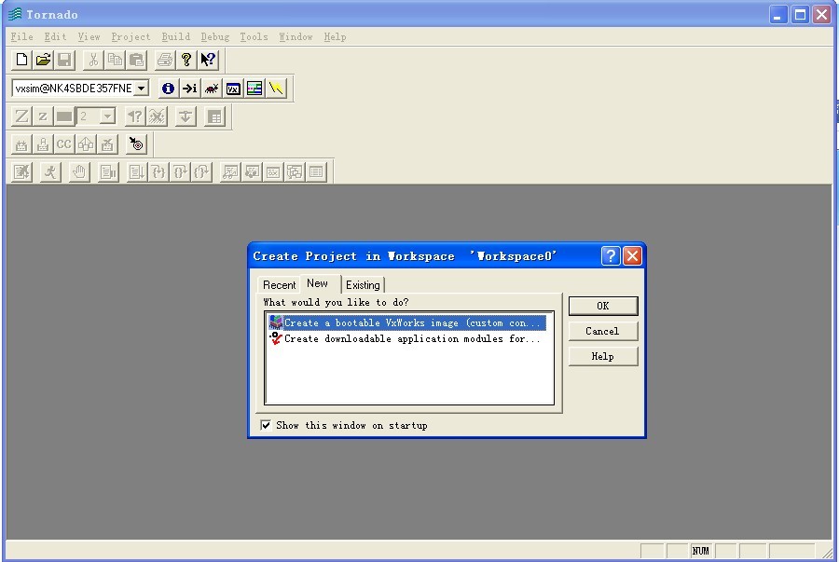Open the Window menu
Image resolution: width=839 pixels, height=562 pixels.
point(296,37)
